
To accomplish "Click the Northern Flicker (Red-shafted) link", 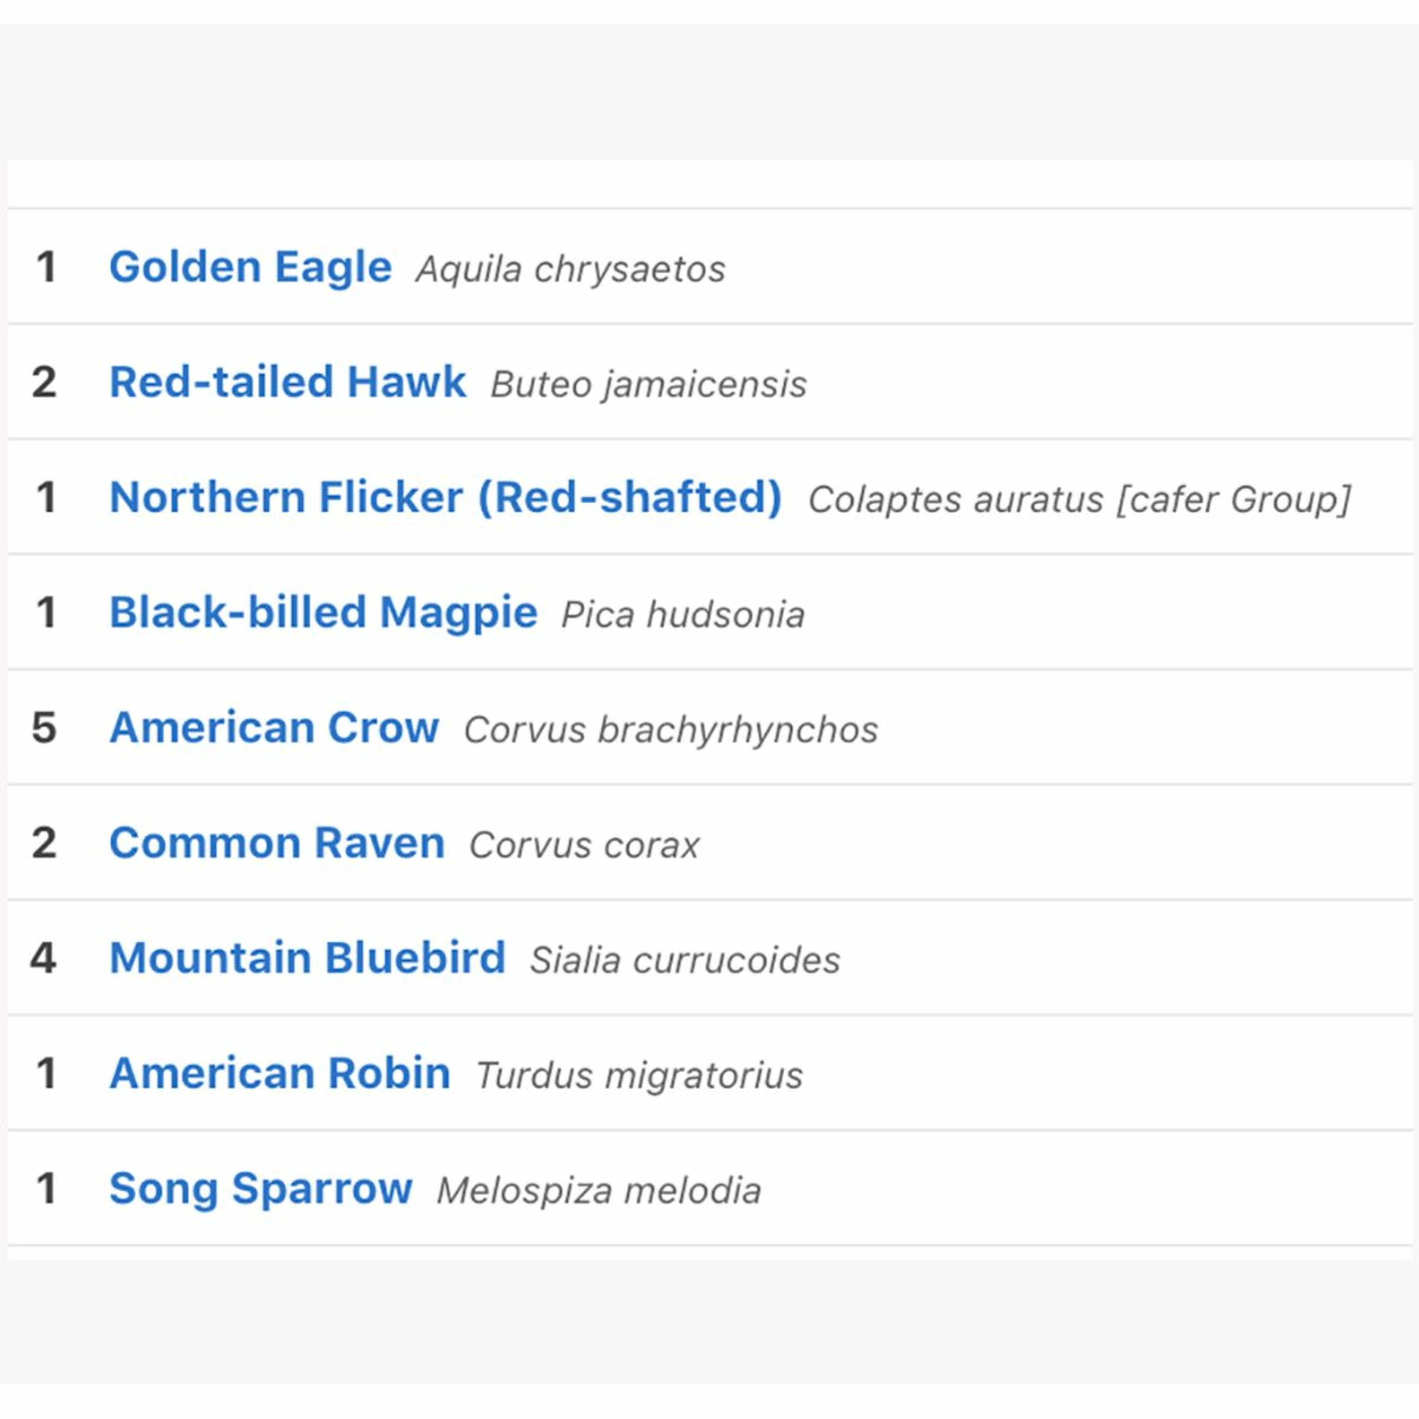I will pos(445,497).
